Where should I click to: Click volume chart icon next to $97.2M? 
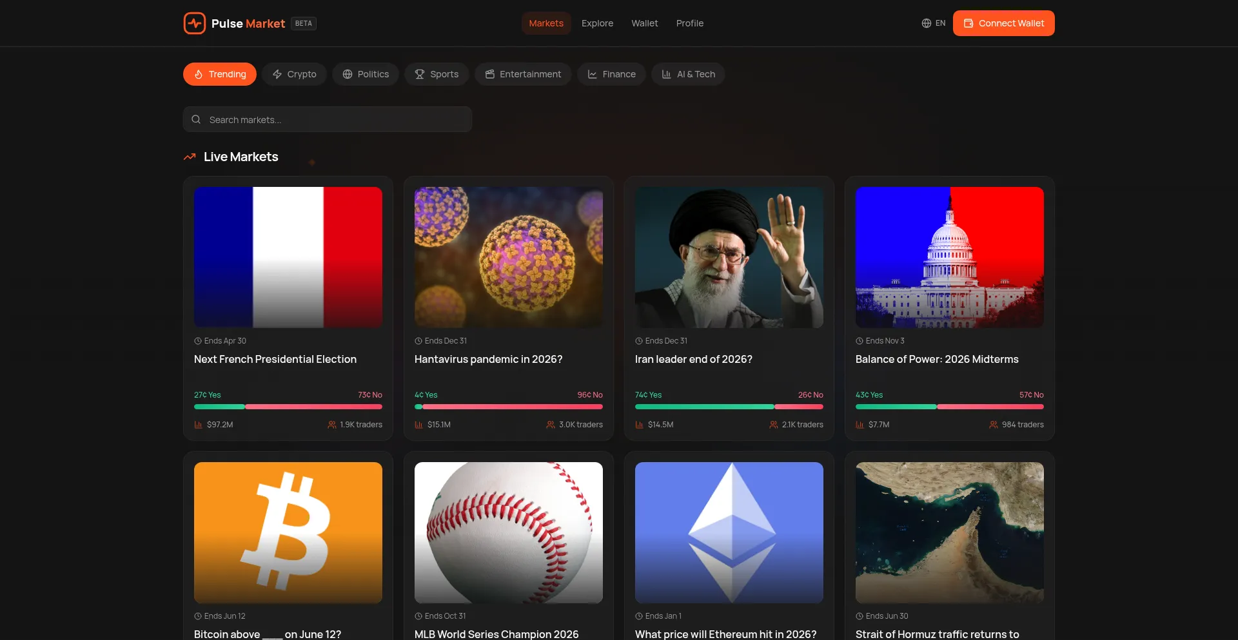pos(199,425)
